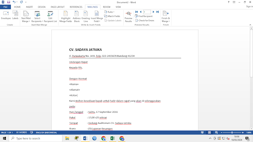The image size is (253, 142).
Task: Open Excel from the taskbar
Action: (x=112, y=138)
